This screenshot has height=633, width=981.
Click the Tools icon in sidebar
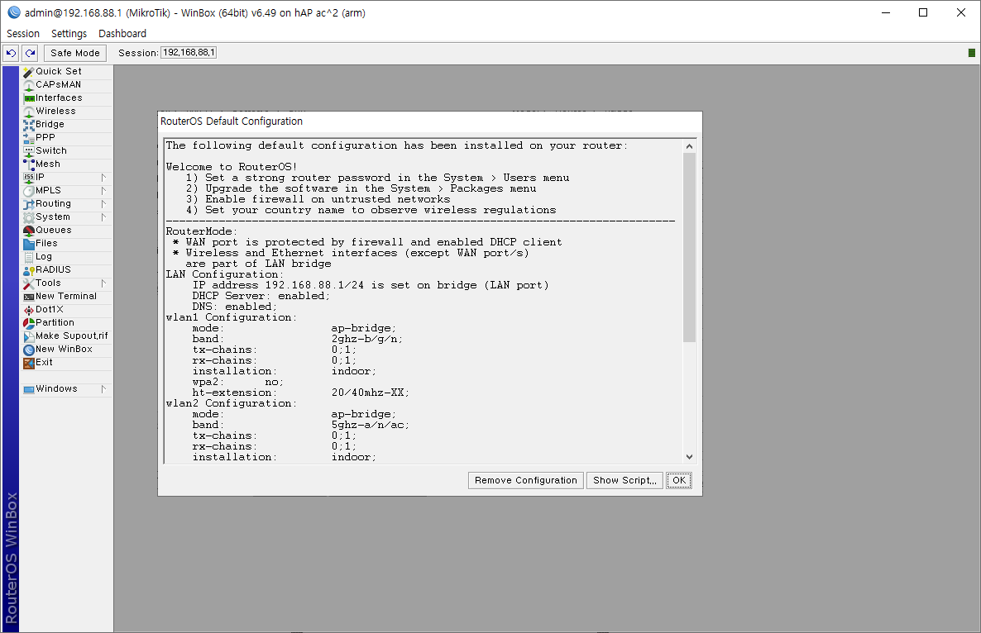click(29, 283)
